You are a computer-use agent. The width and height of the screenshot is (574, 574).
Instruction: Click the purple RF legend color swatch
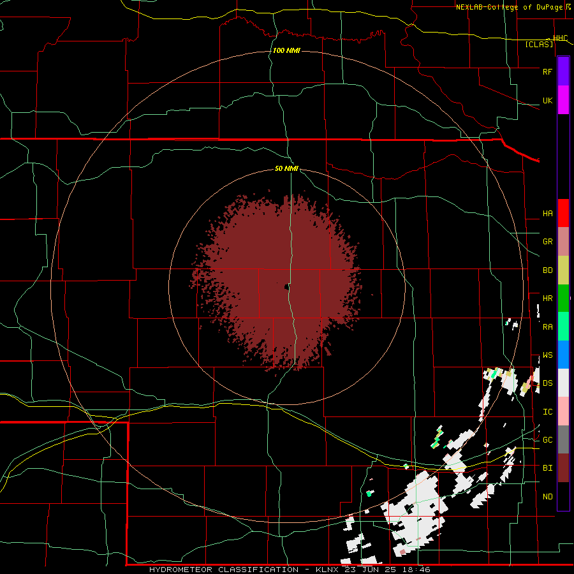pos(563,71)
